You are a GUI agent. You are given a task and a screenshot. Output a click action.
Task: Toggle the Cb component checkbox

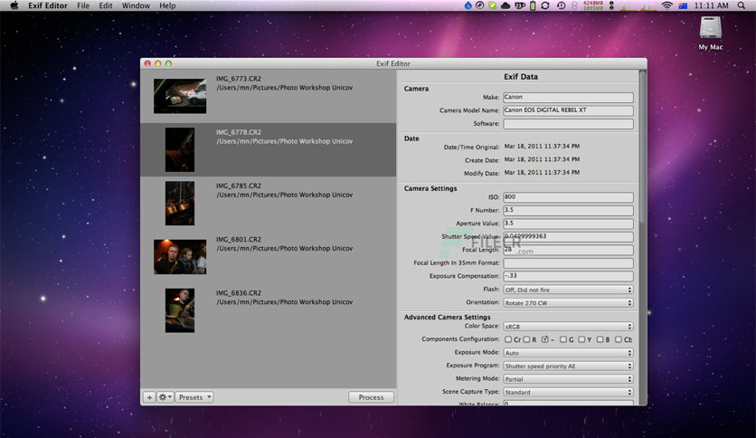coord(619,339)
